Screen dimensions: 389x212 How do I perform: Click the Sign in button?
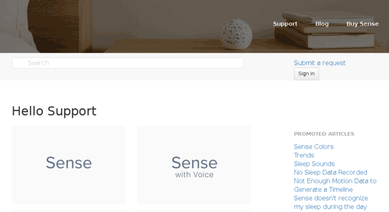tap(306, 74)
